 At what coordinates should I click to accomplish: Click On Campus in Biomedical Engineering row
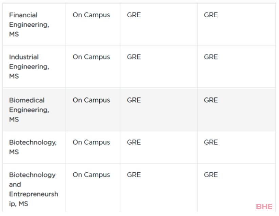tap(91, 100)
